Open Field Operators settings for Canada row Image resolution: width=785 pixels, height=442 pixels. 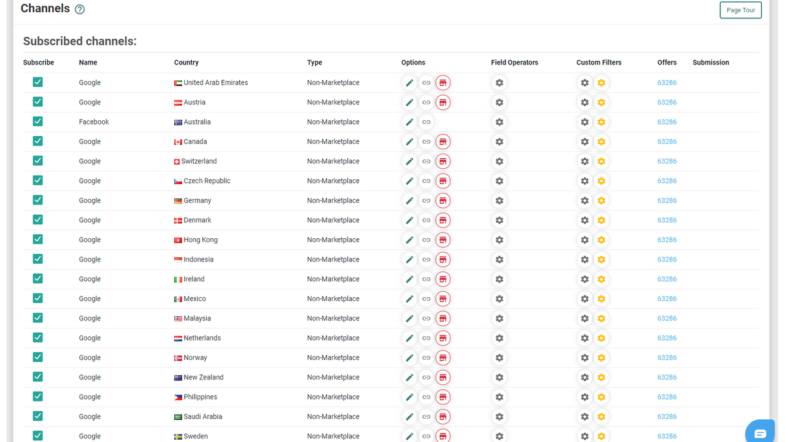click(x=499, y=141)
